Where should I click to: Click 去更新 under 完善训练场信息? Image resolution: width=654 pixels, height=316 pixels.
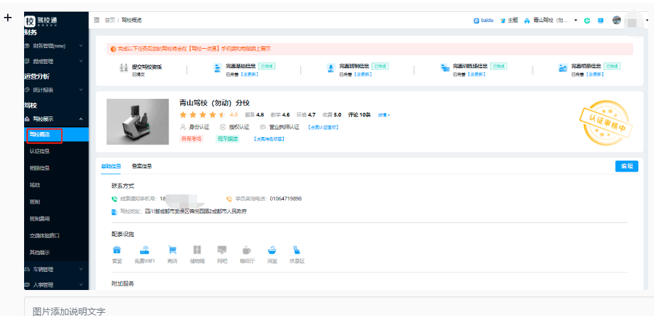tap(477, 75)
